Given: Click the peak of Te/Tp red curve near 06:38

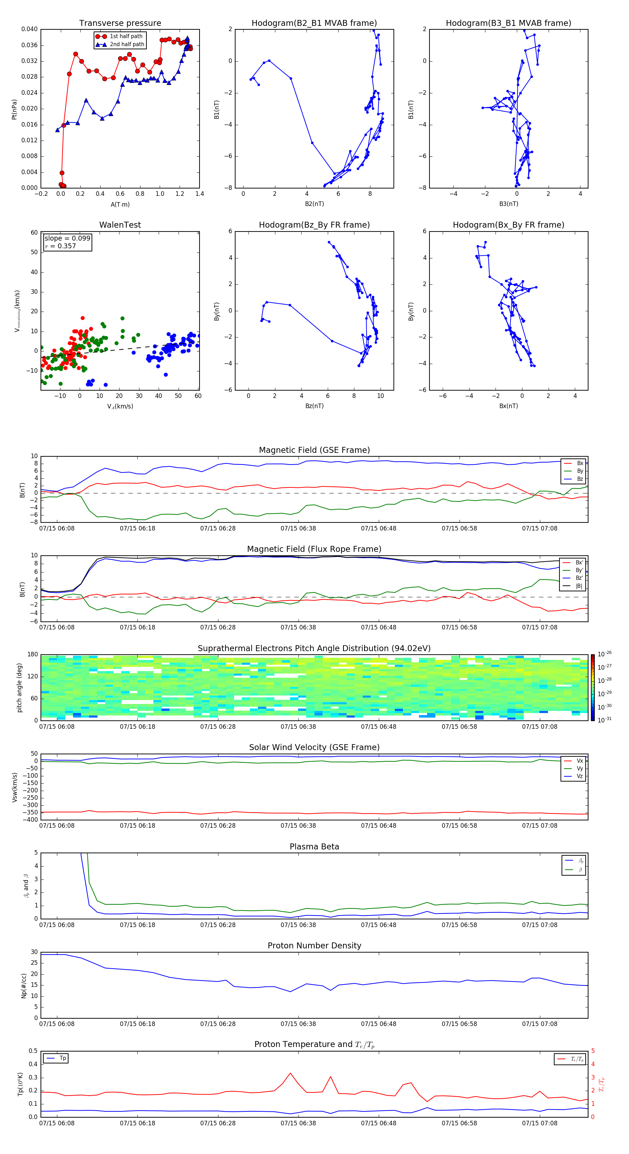Looking at the screenshot, I should pyautogui.click(x=290, y=1073).
